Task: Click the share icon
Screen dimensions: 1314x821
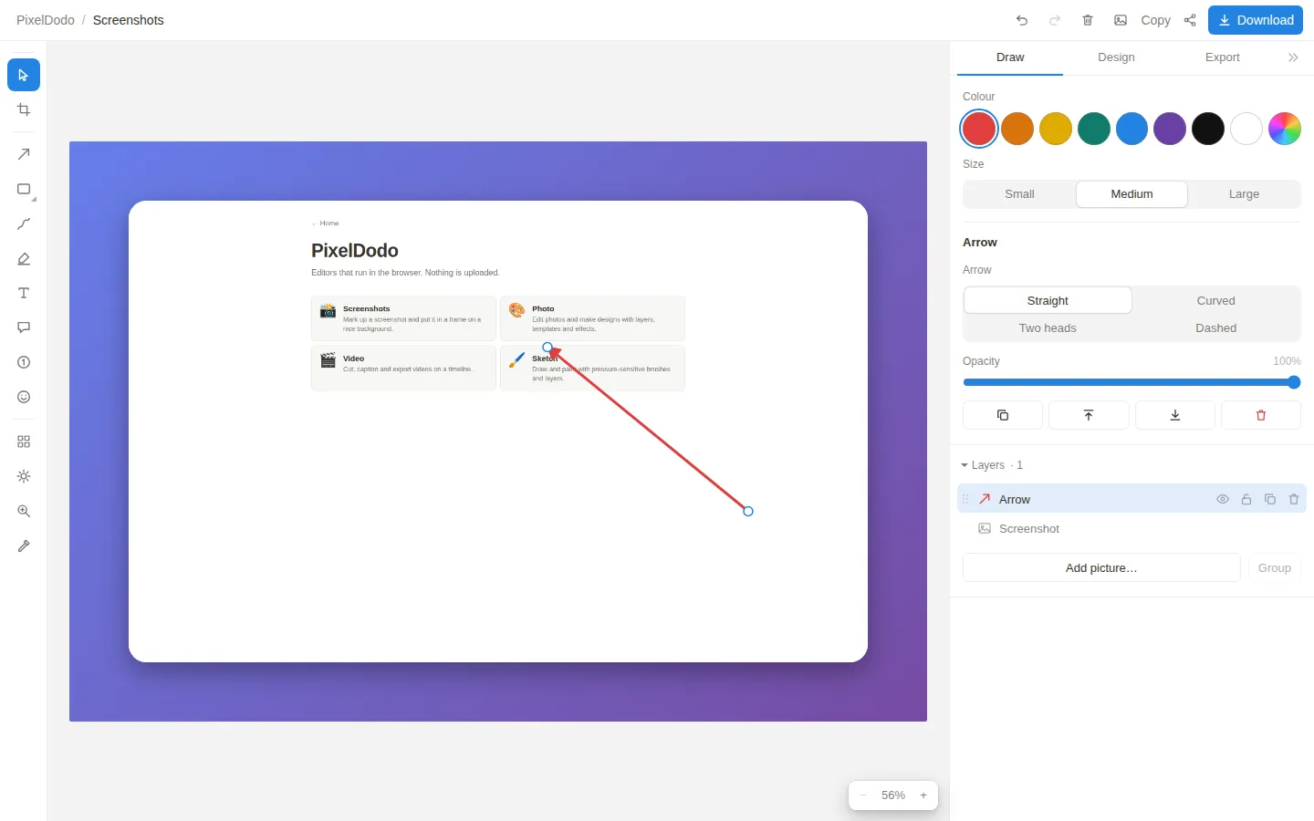Action: [x=1190, y=20]
